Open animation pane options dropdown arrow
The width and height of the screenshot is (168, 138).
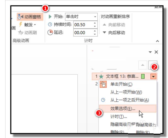(150, 52)
